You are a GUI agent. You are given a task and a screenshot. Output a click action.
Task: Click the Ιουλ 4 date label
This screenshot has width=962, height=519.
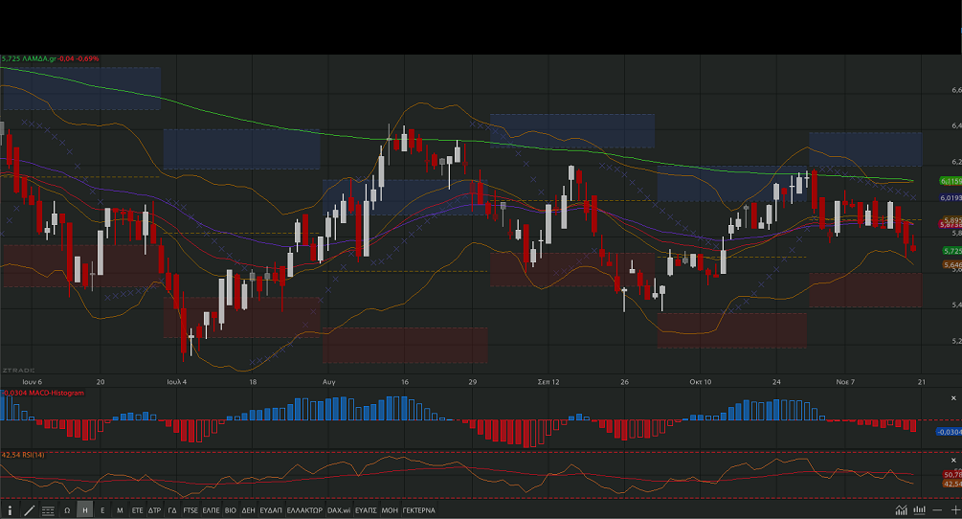pos(177,381)
